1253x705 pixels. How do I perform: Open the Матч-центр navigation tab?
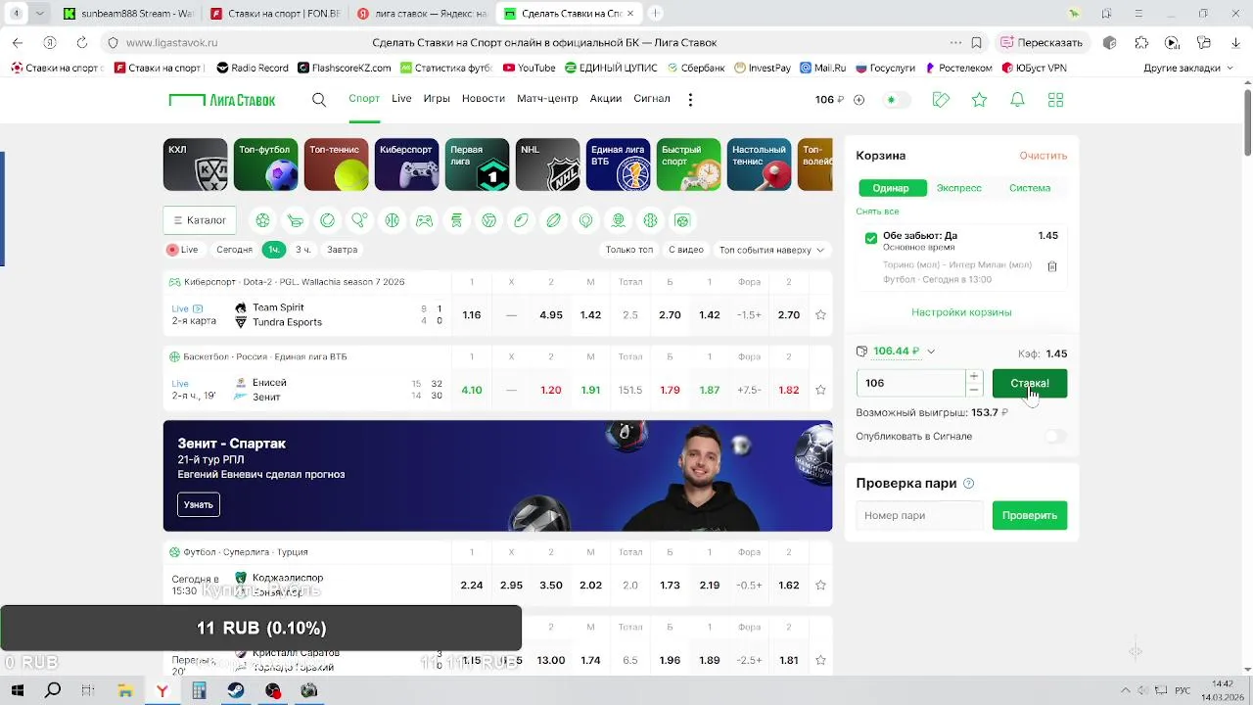(x=547, y=99)
